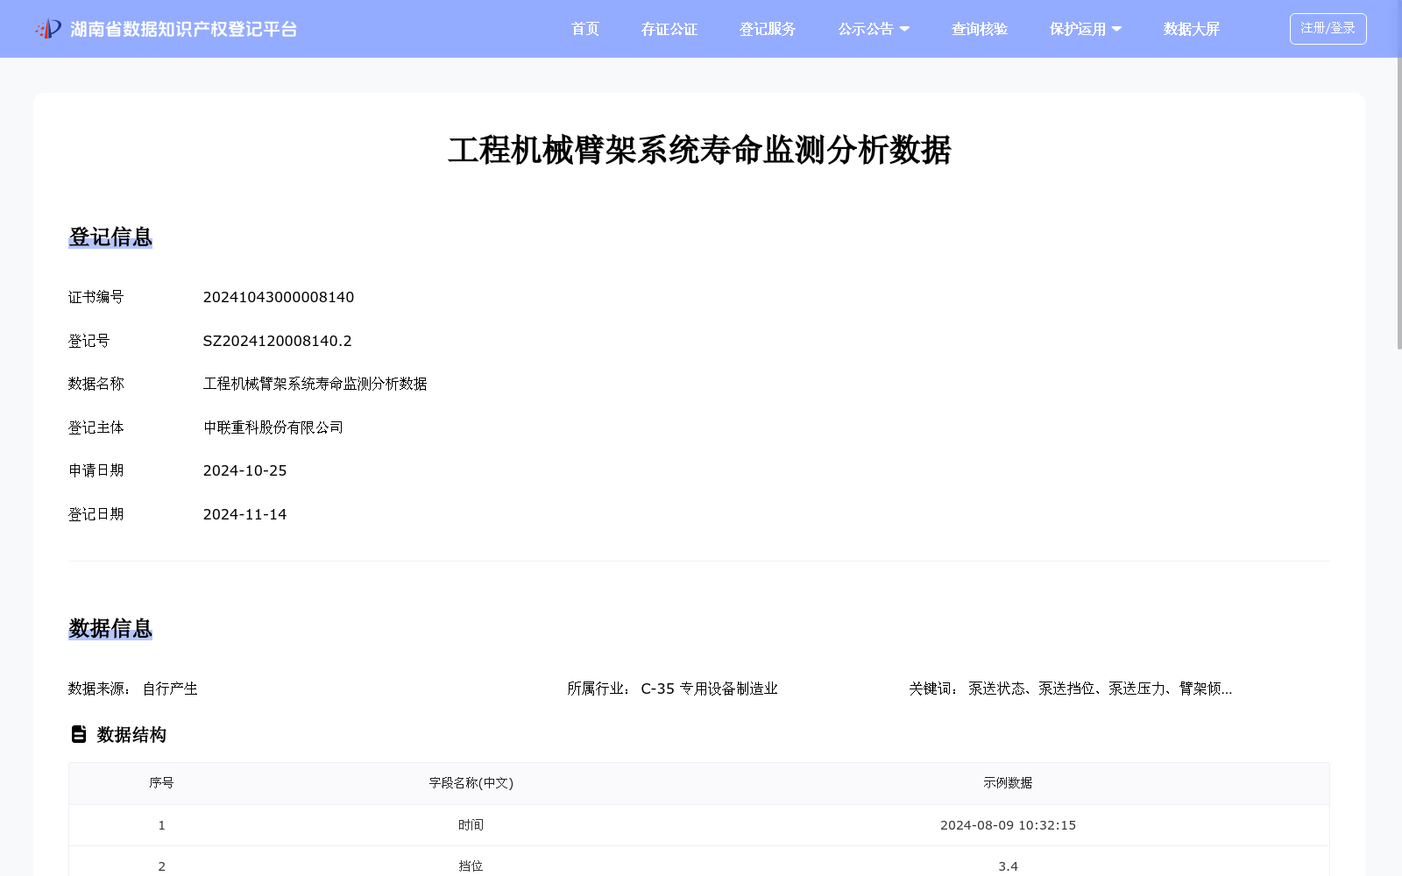This screenshot has width=1402, height=876.
Task: Click the truncated keywords text 泵送状态、泵送挡位
Action: tap(1101, 689)
